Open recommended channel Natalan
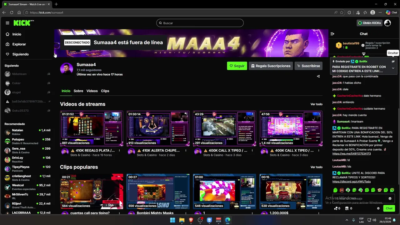Image resolution: width=400 pixels, height=225 pixels. click(x=27, y=132)
